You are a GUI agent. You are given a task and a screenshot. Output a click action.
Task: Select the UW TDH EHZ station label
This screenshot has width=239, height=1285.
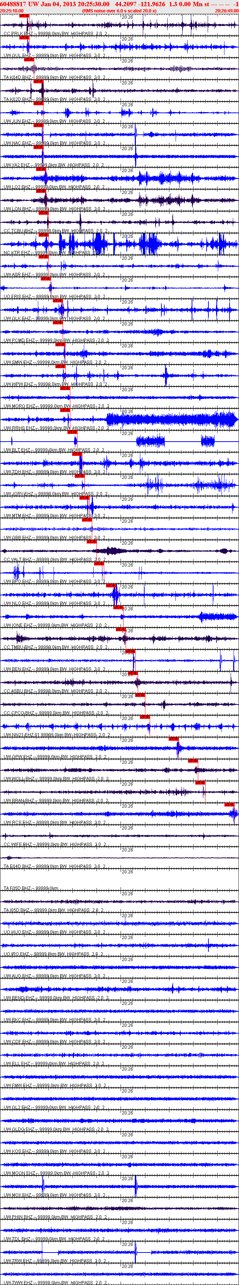[x=17, y=472]
